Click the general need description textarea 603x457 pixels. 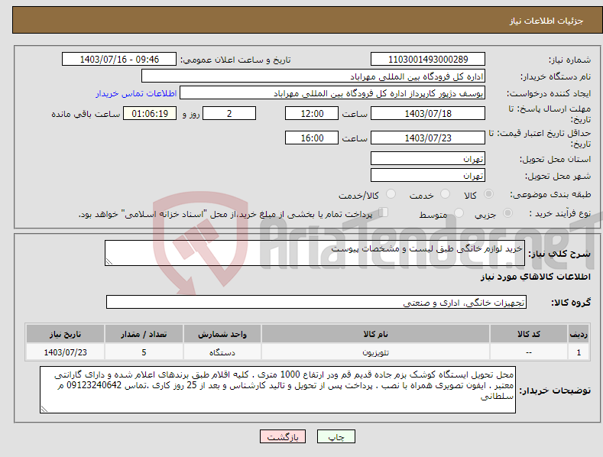click(315, 253)
